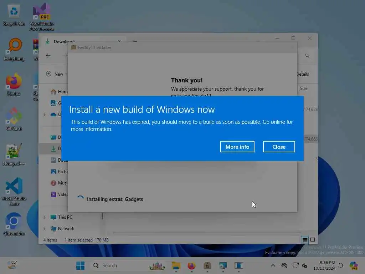The image size is (365, 274).
Task: Click the display/network tray icon
Action: pyautogui.click(x=295, y=265)
